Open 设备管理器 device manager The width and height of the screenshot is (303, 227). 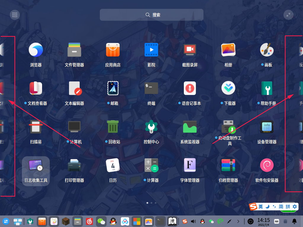tap(267, 127)
